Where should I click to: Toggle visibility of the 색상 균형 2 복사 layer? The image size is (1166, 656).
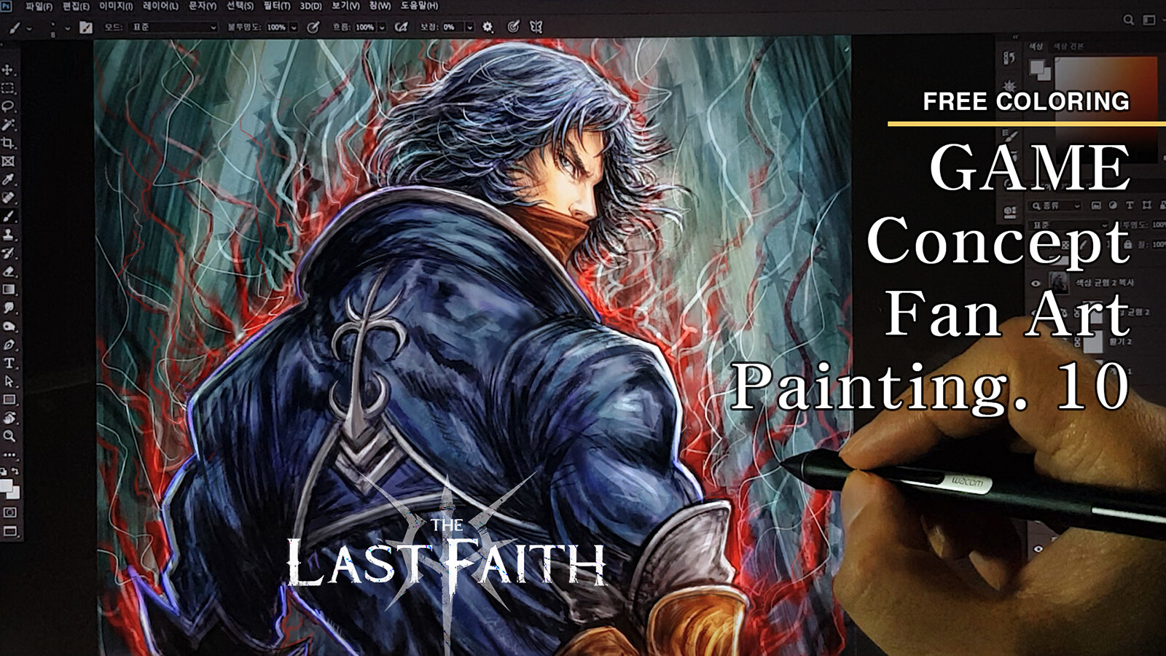pos(1036,284)
